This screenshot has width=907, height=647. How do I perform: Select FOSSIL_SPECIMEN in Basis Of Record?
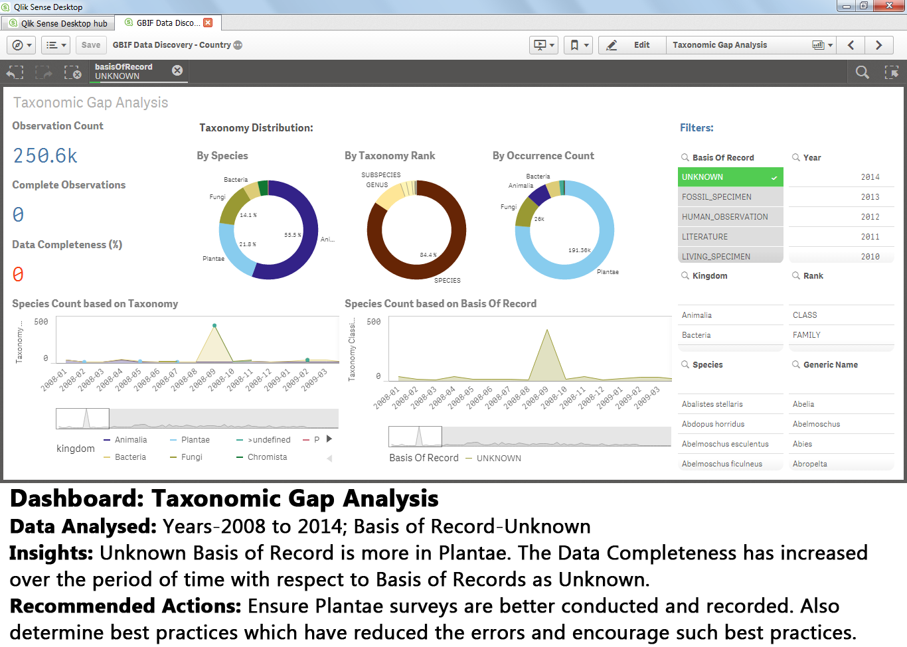[x=730, y=197]
